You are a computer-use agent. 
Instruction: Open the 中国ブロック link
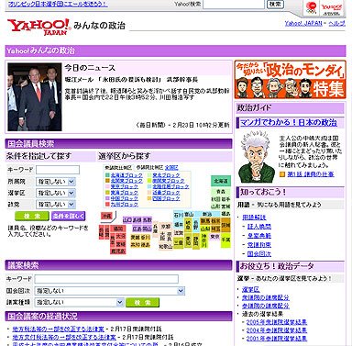[125, 198]
